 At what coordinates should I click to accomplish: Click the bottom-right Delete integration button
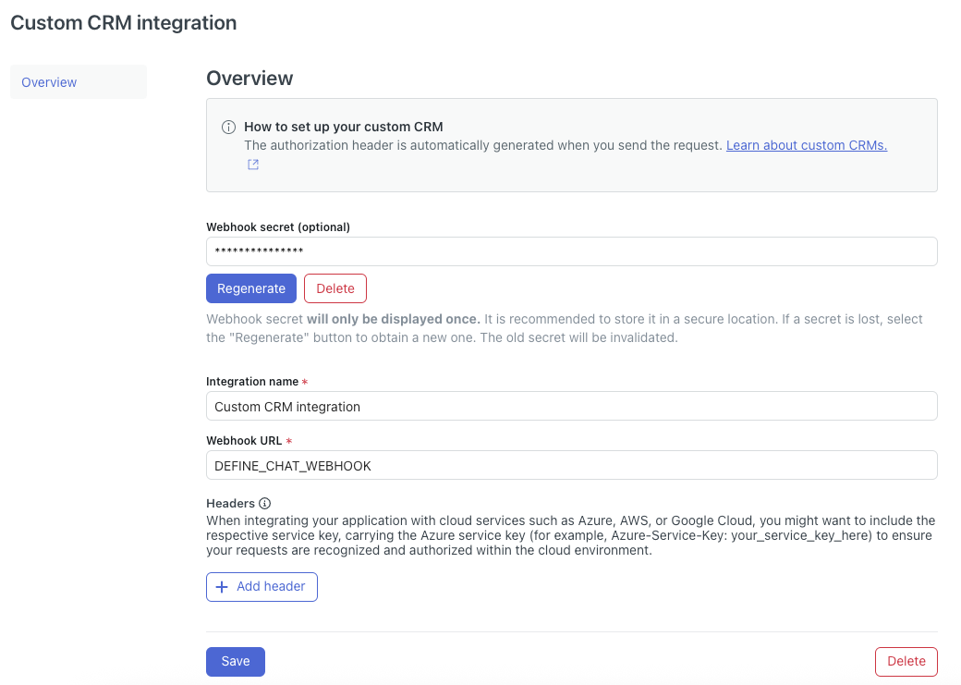pyautogui.click(x=906, y=661)
